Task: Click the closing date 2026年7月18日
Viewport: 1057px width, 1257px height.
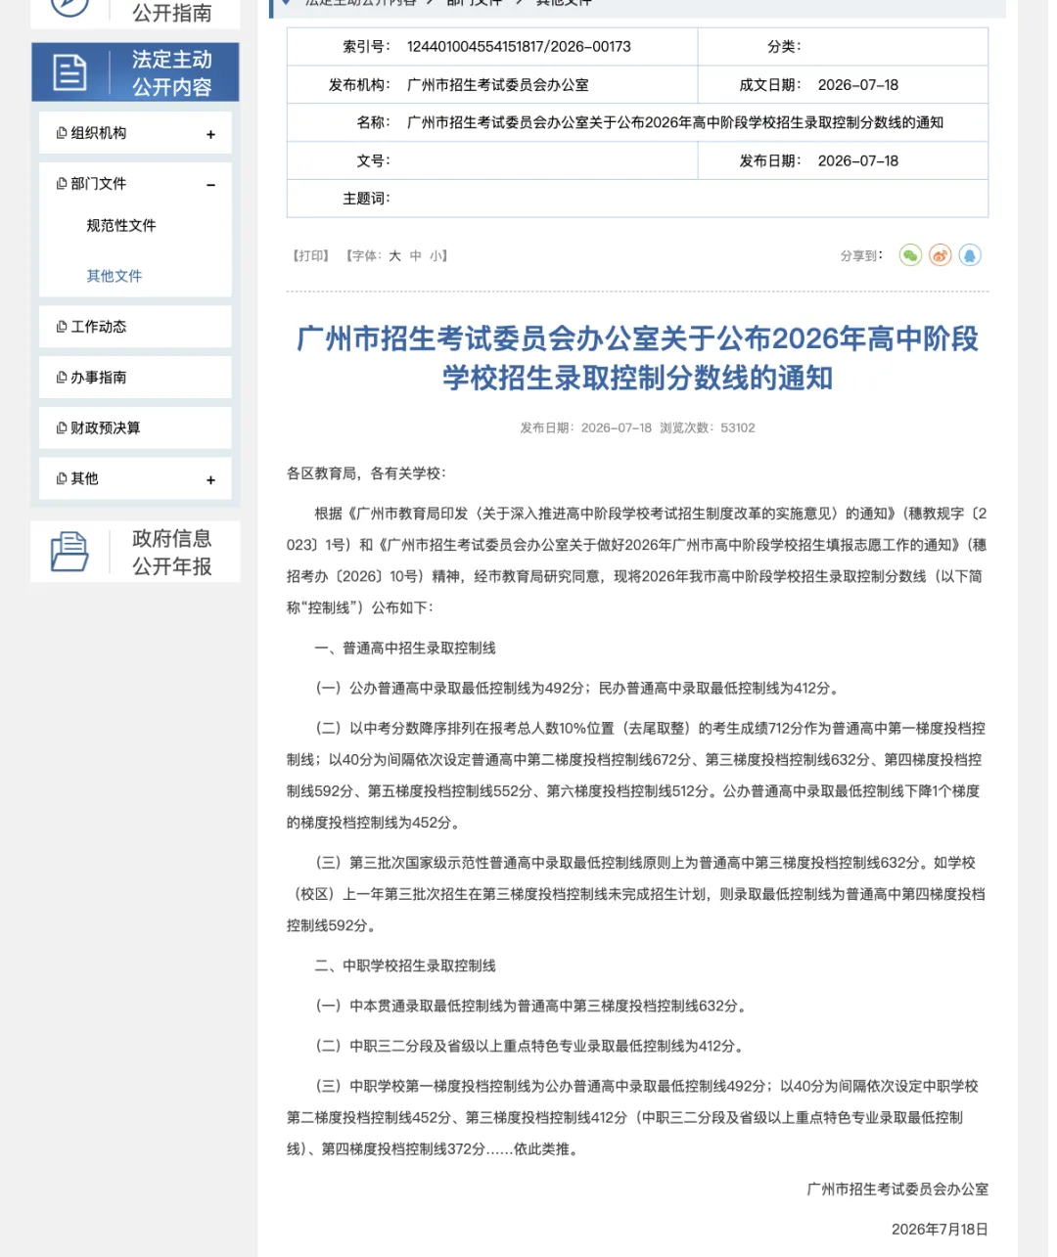Action: [940, 1230]
